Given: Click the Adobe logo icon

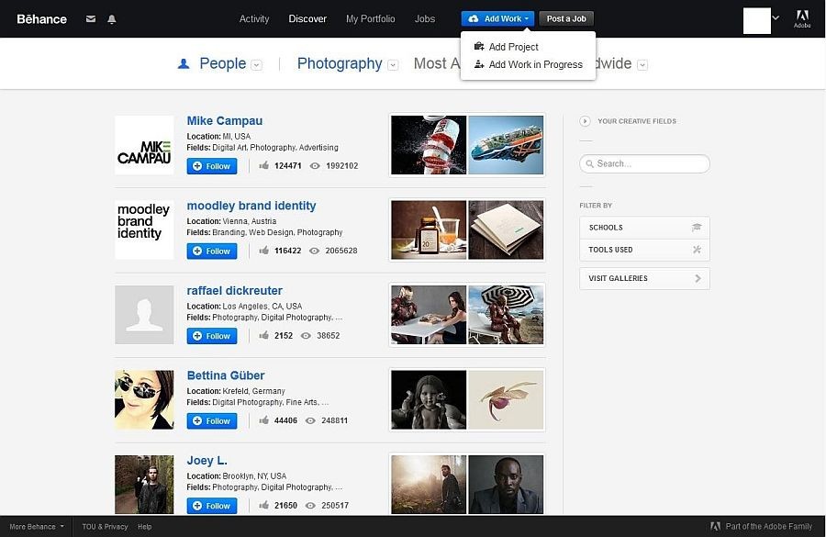Looking at the screenshot, I should [x=802, y=18].
